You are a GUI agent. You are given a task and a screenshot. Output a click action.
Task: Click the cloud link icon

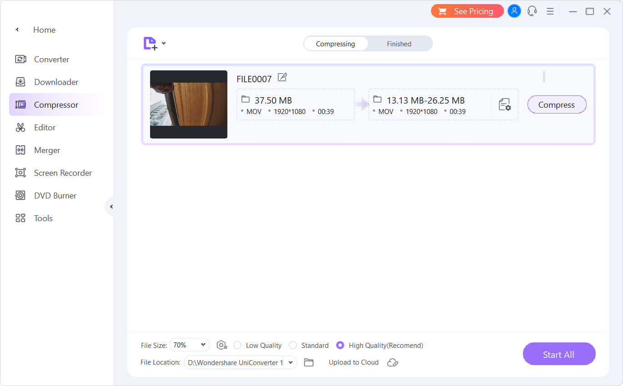pos(393,362)
